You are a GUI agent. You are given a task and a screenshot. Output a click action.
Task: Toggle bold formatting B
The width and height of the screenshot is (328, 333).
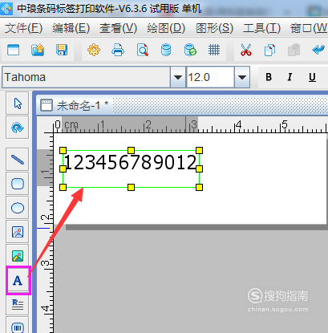coord(269,77)
